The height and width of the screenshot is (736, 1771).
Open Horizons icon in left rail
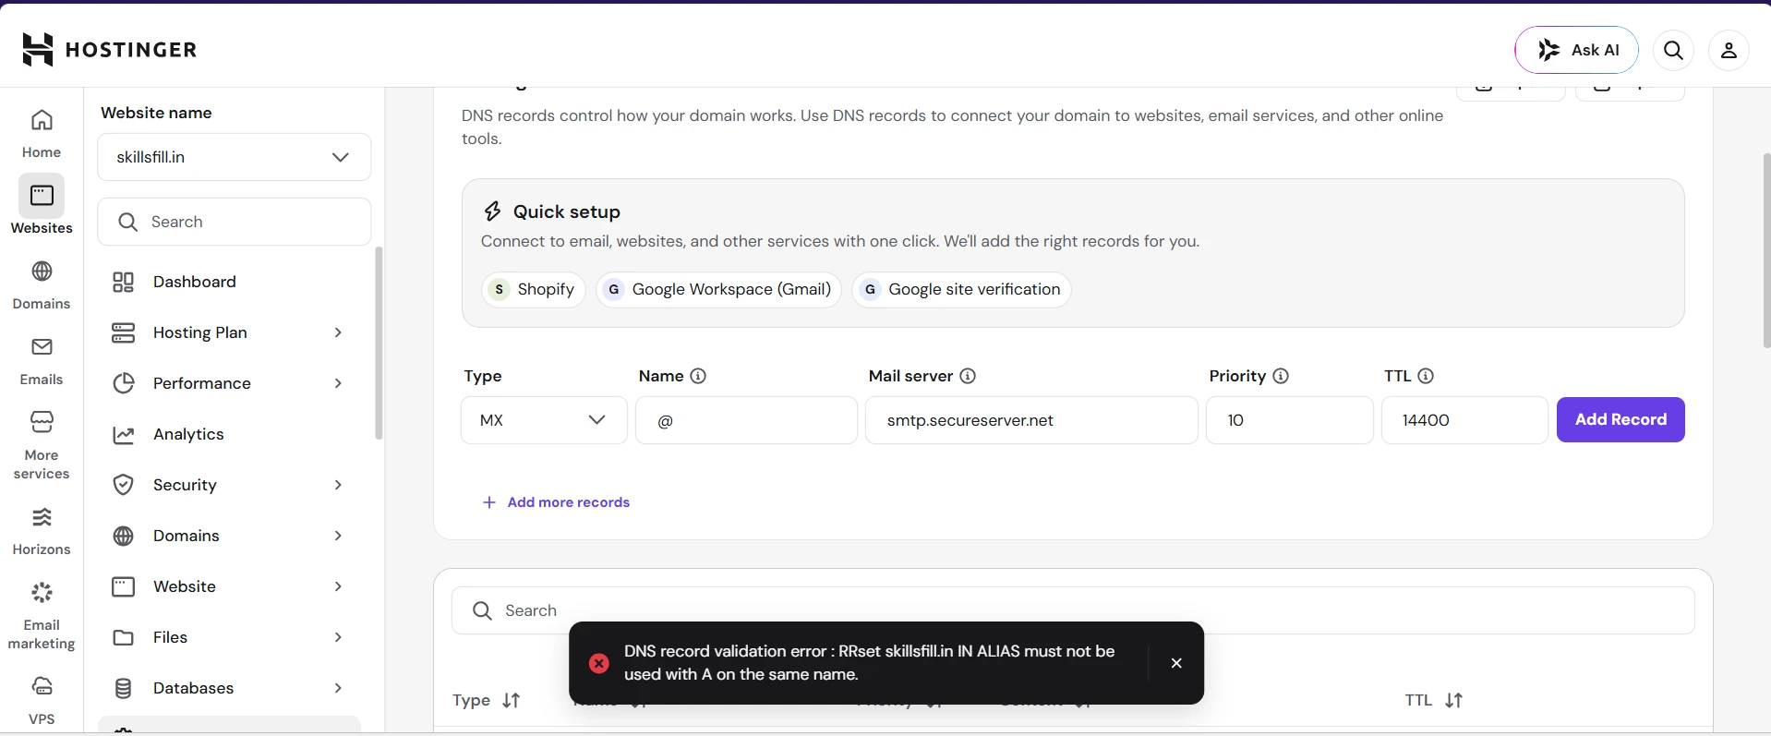[x=42, y=517]
